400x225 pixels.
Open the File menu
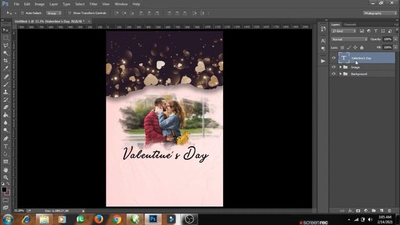[x=17, y=4]
